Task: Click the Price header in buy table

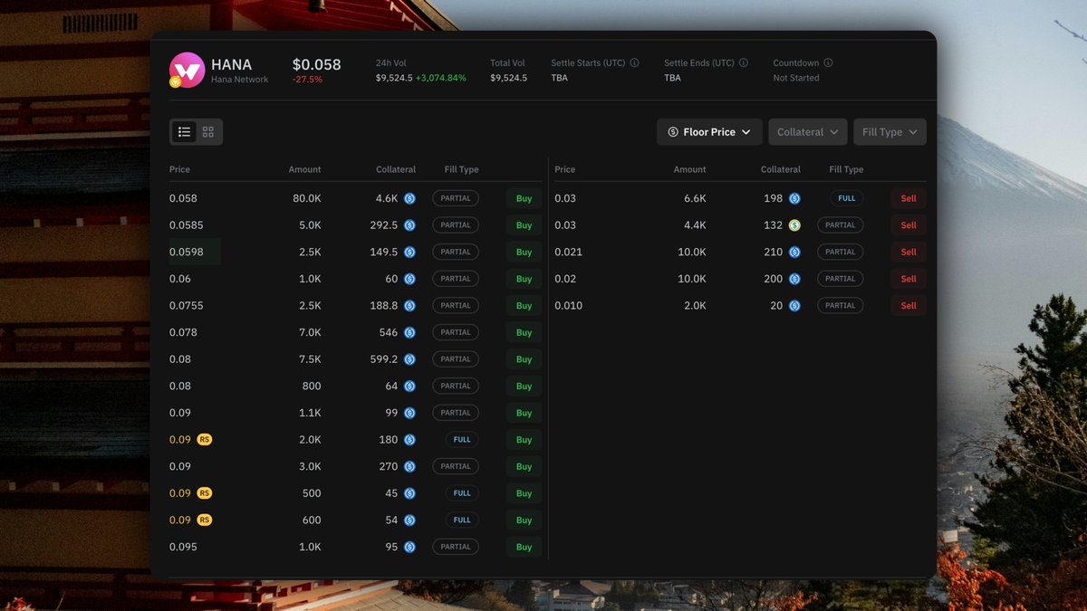Action: point(179,169)
